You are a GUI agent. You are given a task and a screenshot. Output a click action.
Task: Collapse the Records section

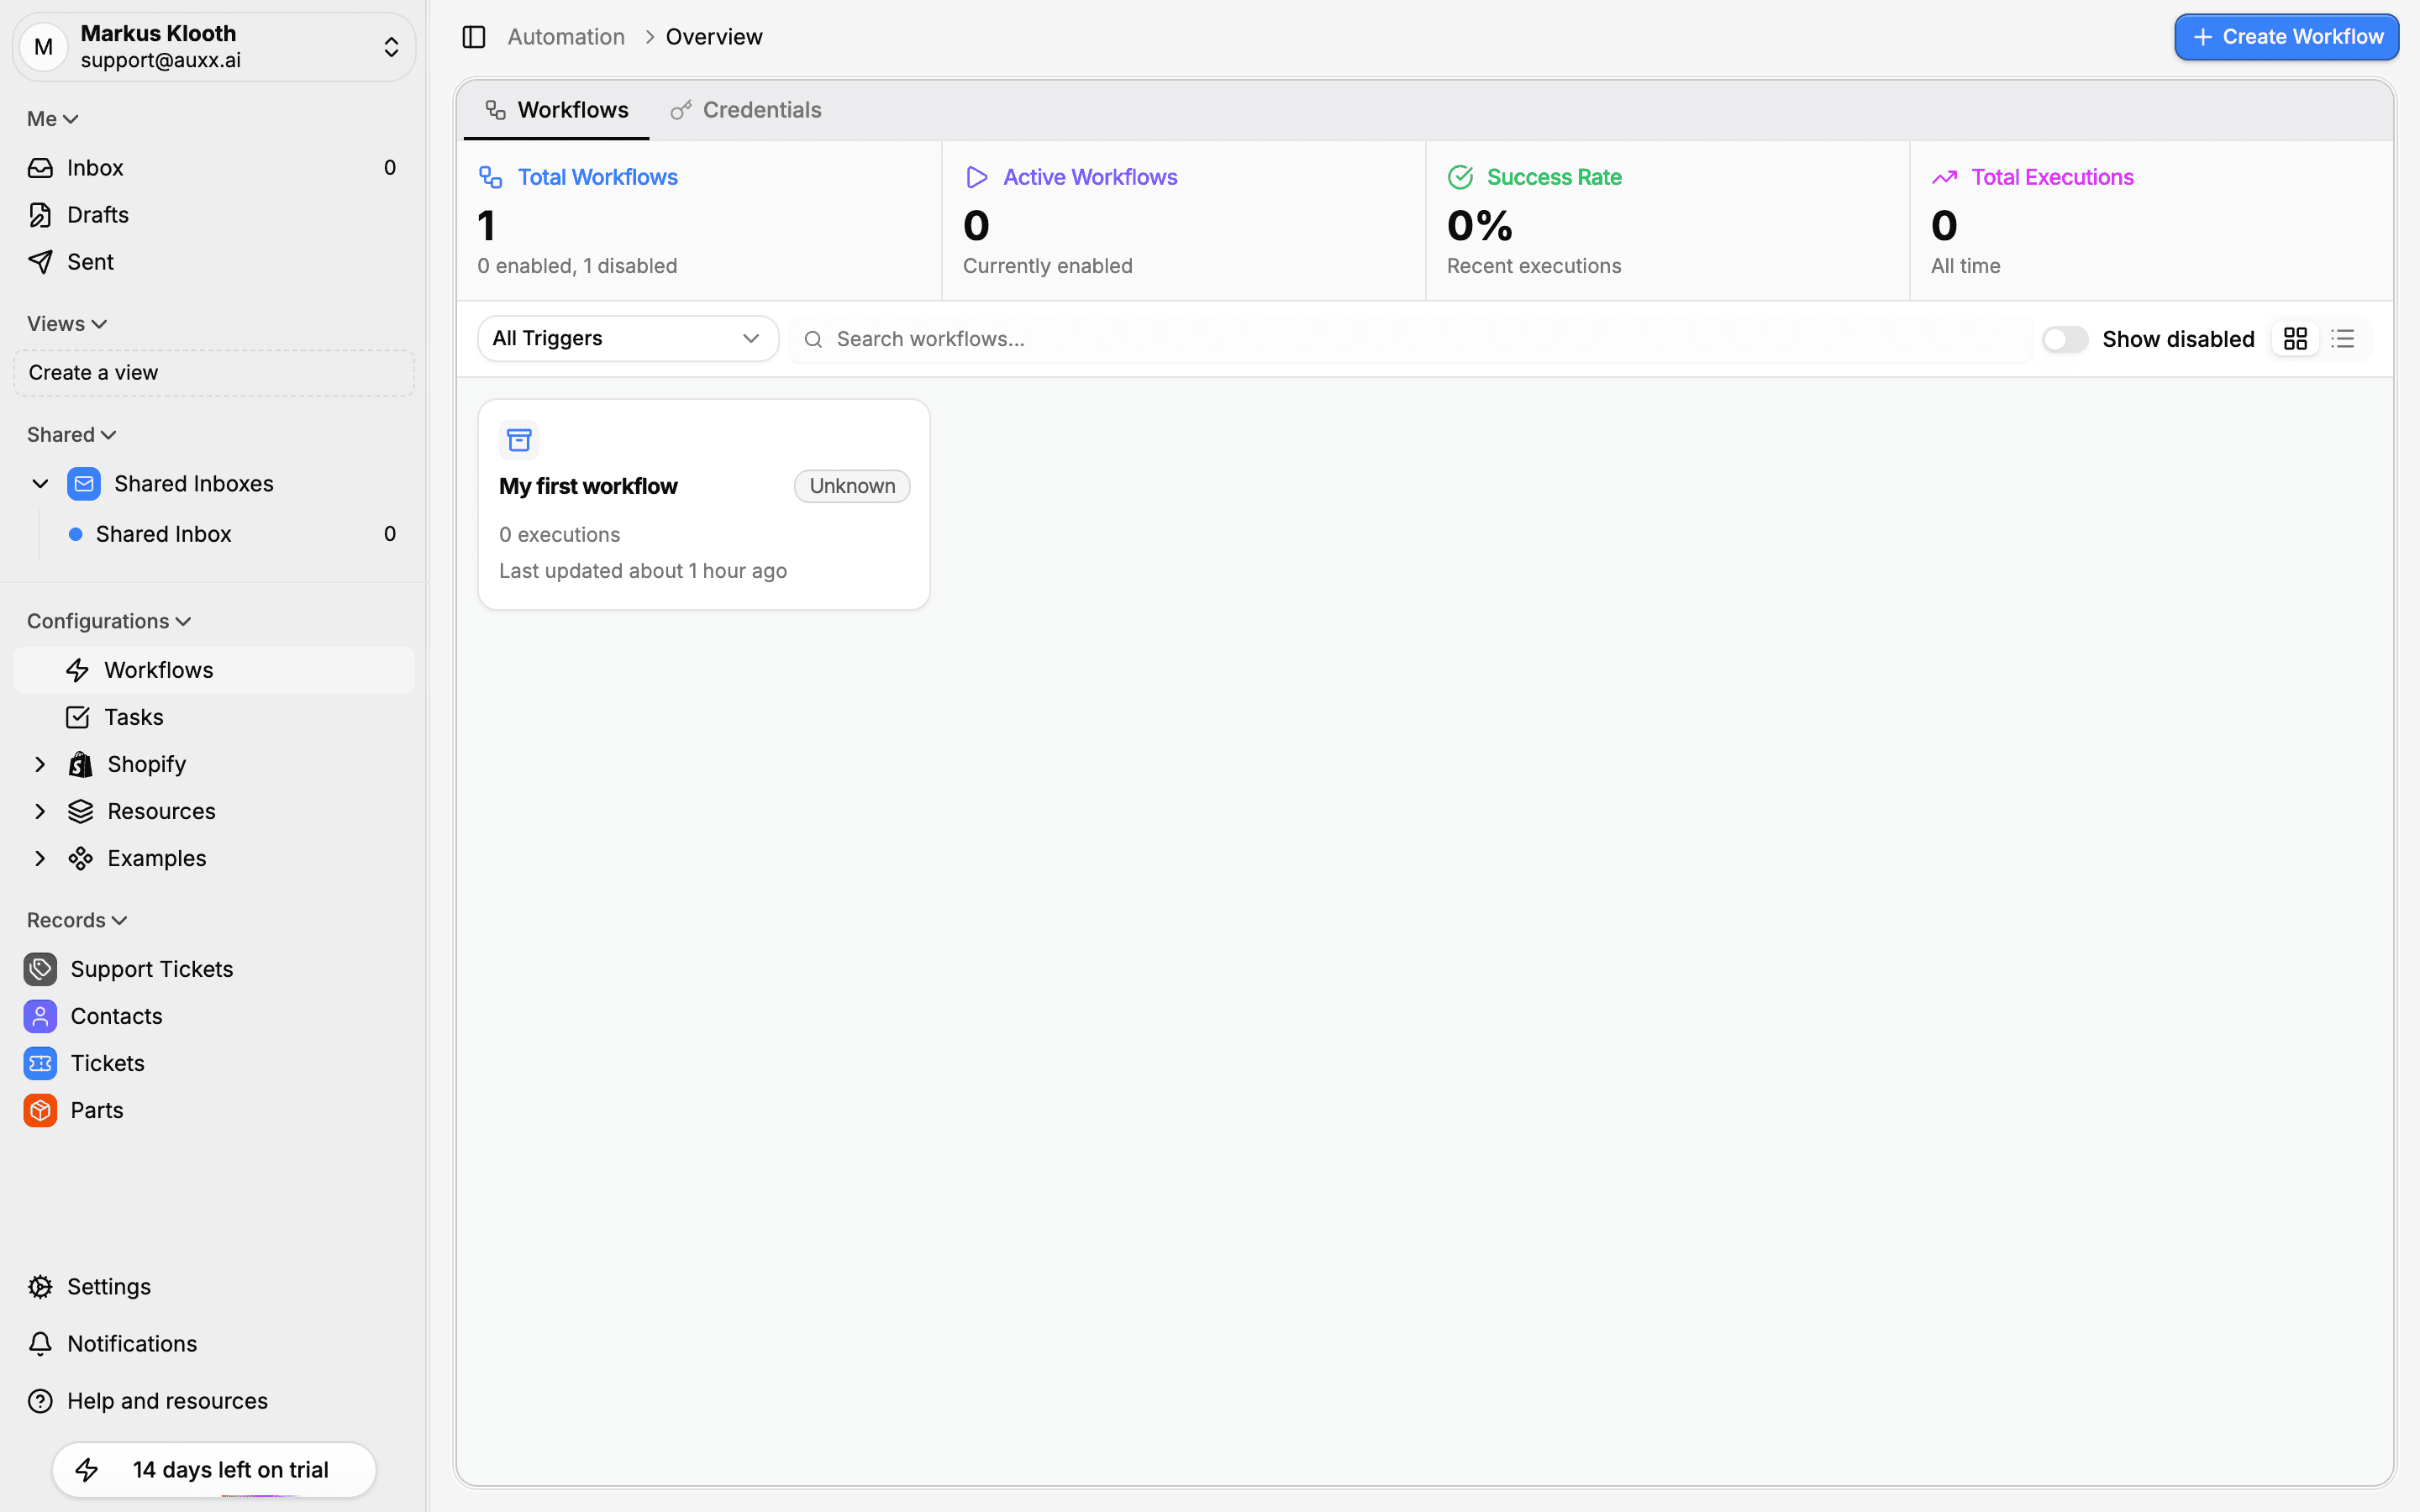pyautogui.click(x=76, y=920)
